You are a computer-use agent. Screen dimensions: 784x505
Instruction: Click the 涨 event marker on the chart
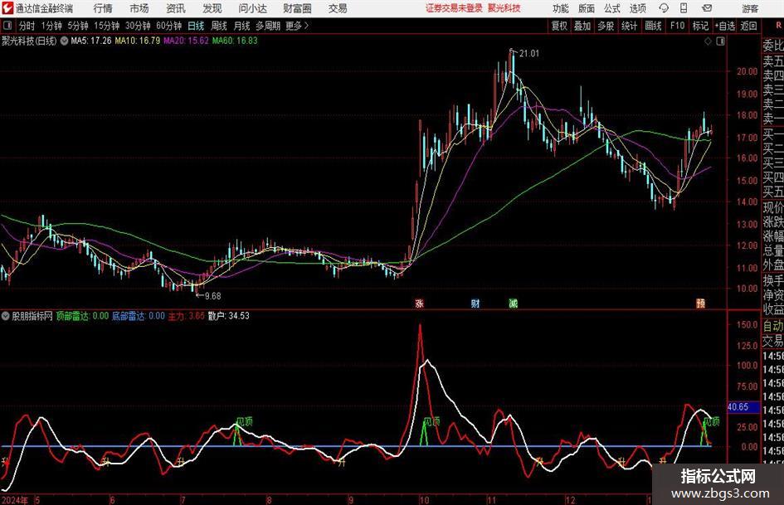[420, 303]
